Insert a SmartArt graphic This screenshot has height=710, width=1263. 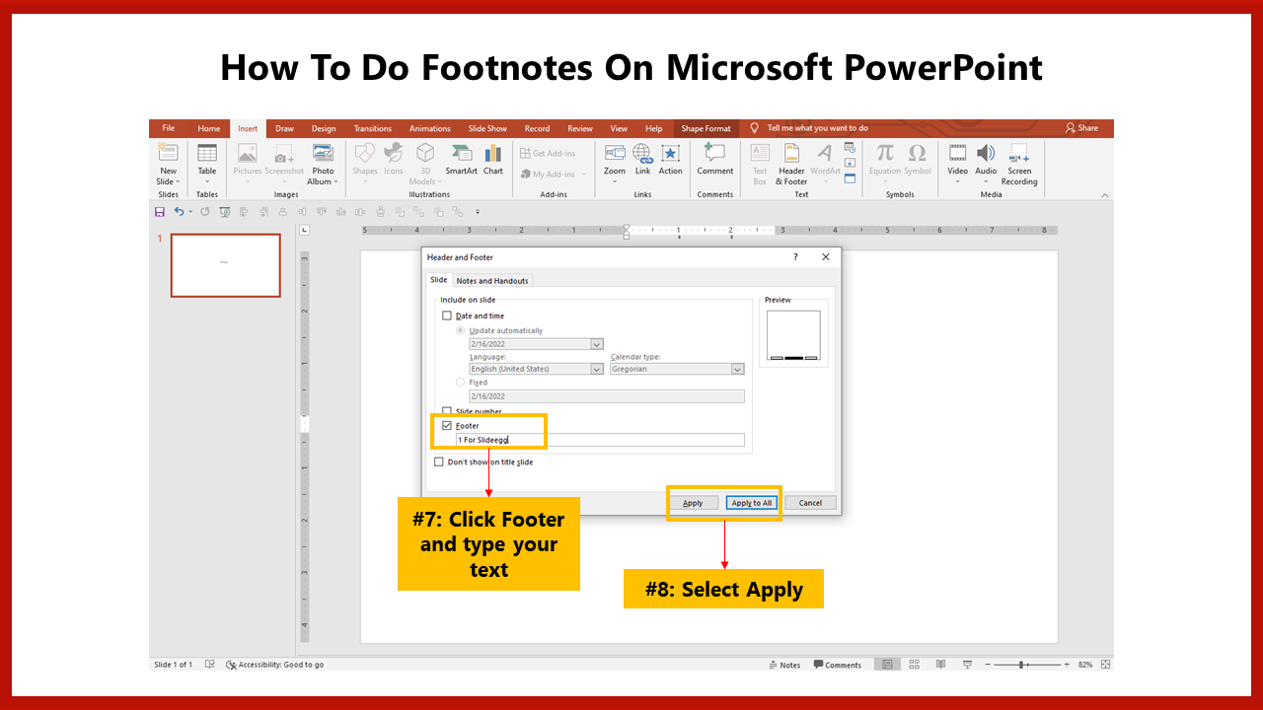coord(461,159)
